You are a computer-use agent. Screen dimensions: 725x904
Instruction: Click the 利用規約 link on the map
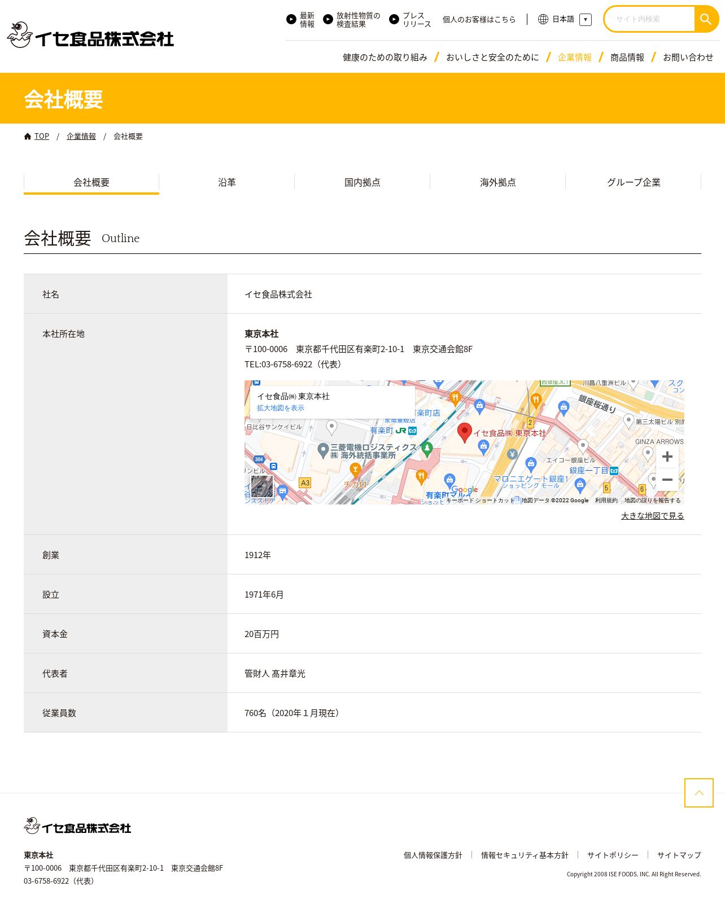(606, 501)
